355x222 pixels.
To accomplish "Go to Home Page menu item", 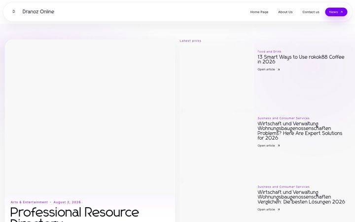I will coord(259,12).
